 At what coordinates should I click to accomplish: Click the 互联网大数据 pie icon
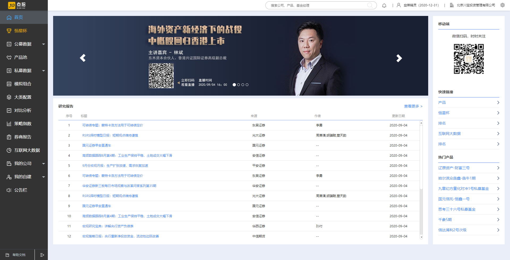coord(9,150)
